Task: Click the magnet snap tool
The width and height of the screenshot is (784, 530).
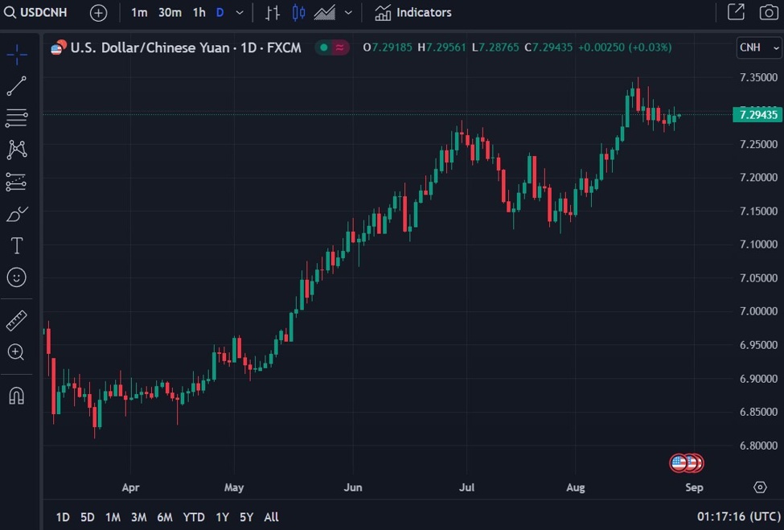Action: (16, 395)
